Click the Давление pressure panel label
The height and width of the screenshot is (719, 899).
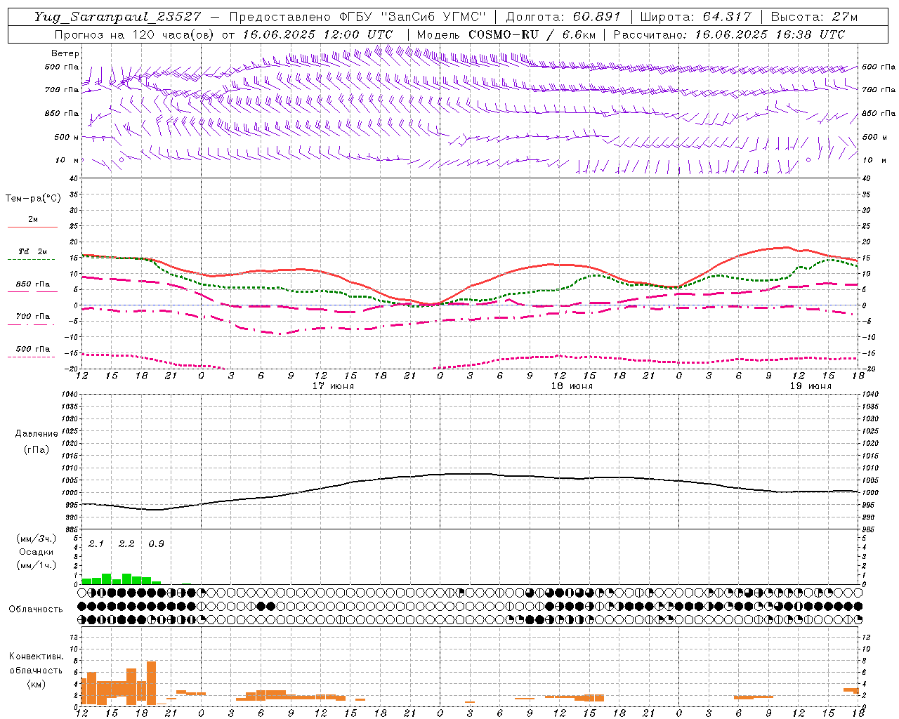pos(37,434)
